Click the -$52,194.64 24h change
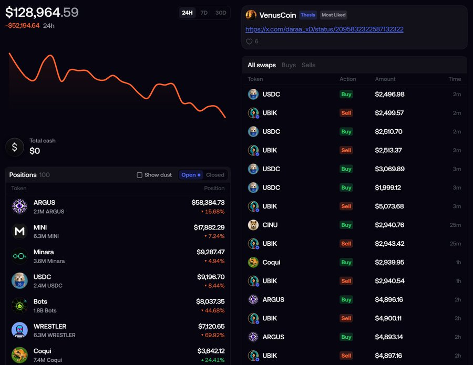The image size is (473, 365). point(22,26)
